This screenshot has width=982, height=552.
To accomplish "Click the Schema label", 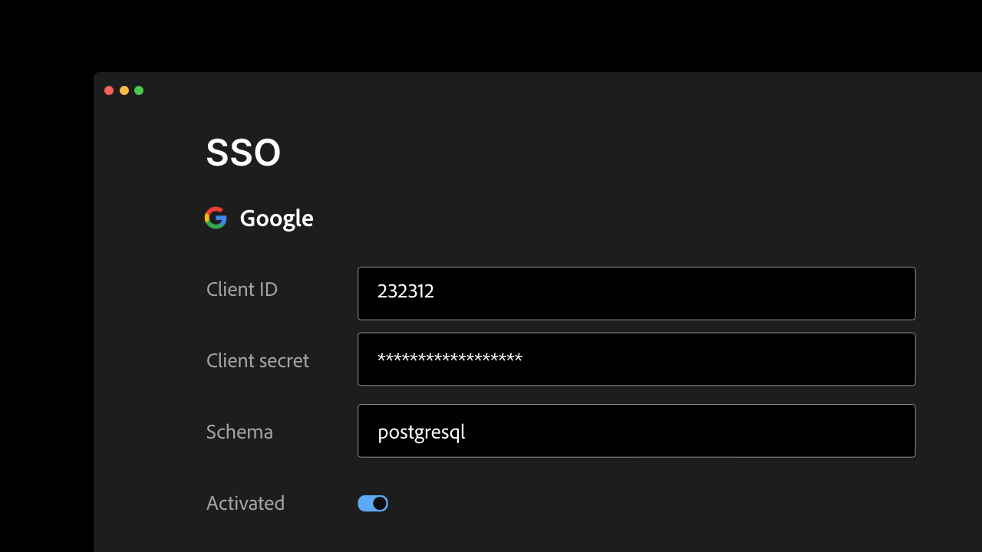I will pos(239,432).
